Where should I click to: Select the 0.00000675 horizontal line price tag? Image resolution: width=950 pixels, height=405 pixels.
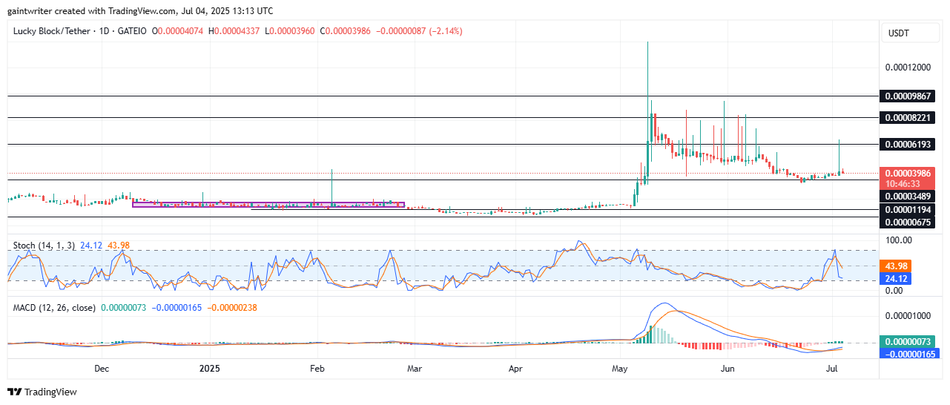(908, 222)
